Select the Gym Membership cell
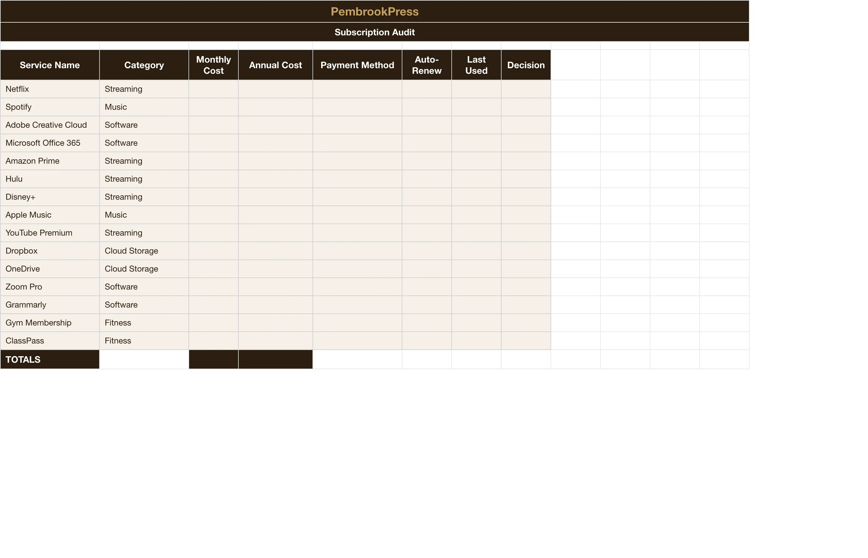Viewport: 868px width, 558px height. click(x=50, y=323)
